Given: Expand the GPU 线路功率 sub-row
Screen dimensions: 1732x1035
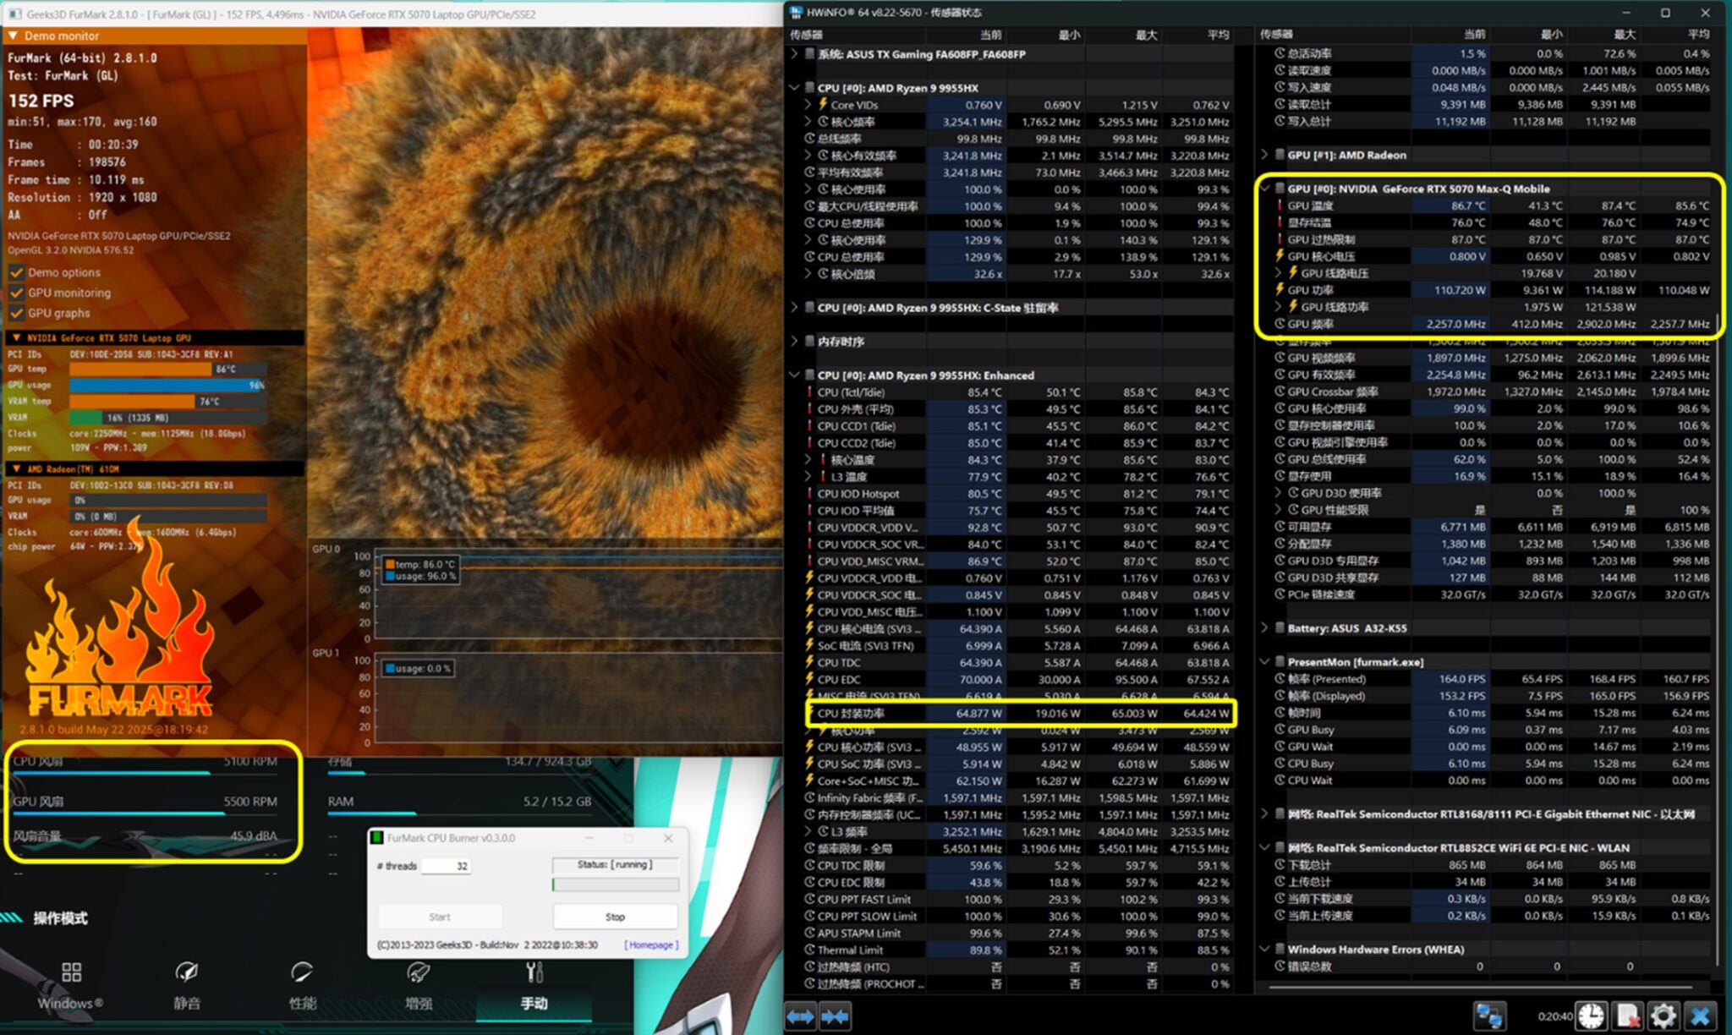Looking at the screenshot, I should pos(1278,307).
